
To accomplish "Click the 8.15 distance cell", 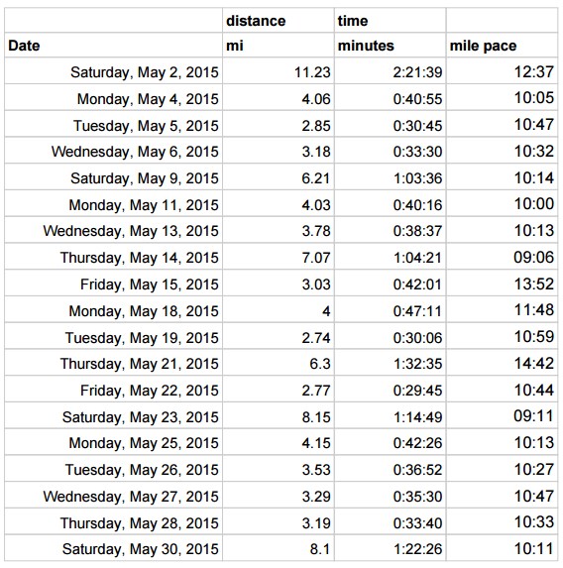I will pos(279,415).
